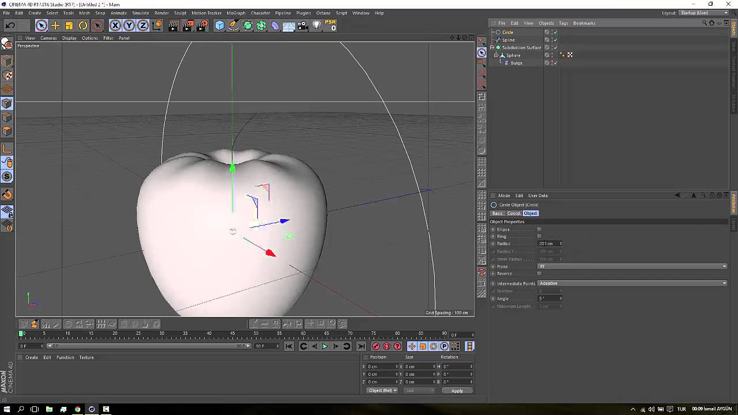Click Render View clapperboard icon
Screen dimensions: 738x415
click(173, 25)
